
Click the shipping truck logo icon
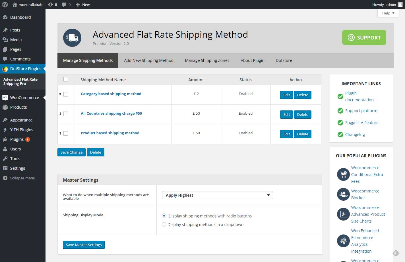coord(72,38)
